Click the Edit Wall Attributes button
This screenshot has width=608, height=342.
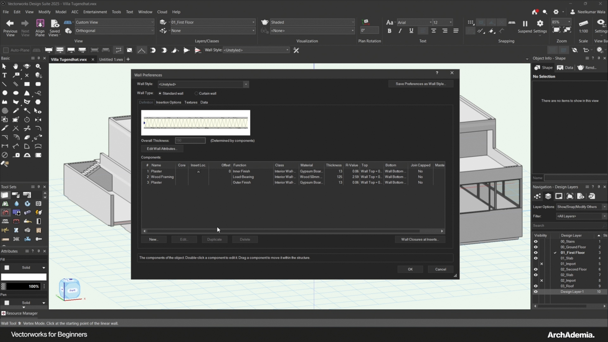coord(162,149)
